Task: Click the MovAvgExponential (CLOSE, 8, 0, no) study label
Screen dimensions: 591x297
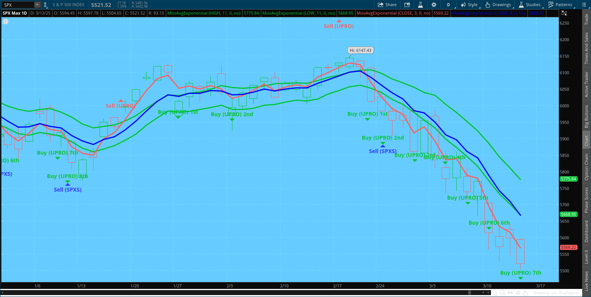Action: (489, 13)
